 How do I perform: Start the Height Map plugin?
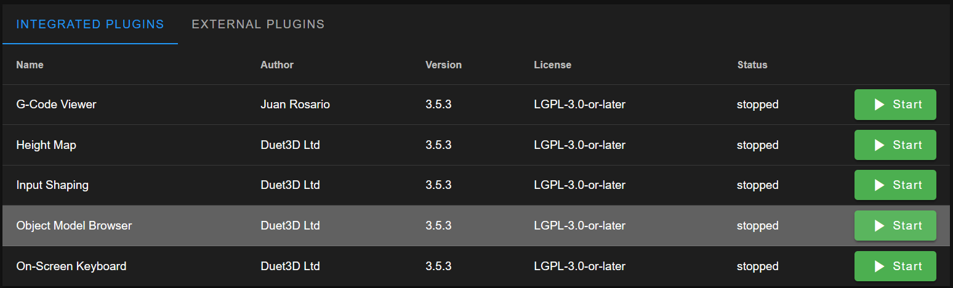(895, 145)
